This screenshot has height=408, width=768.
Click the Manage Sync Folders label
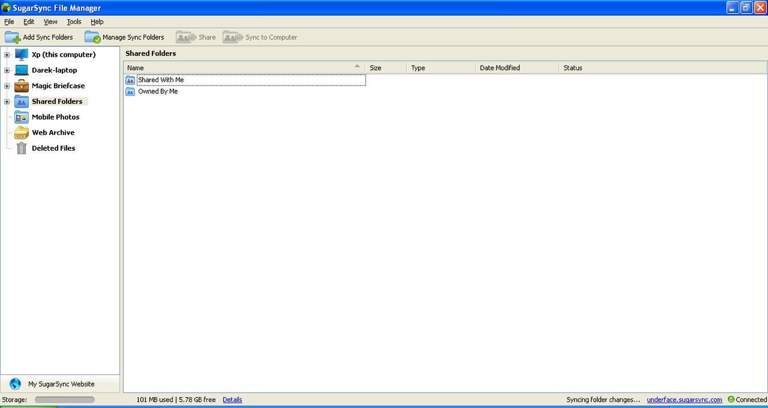pyautogui.click(x=133, y=37)
